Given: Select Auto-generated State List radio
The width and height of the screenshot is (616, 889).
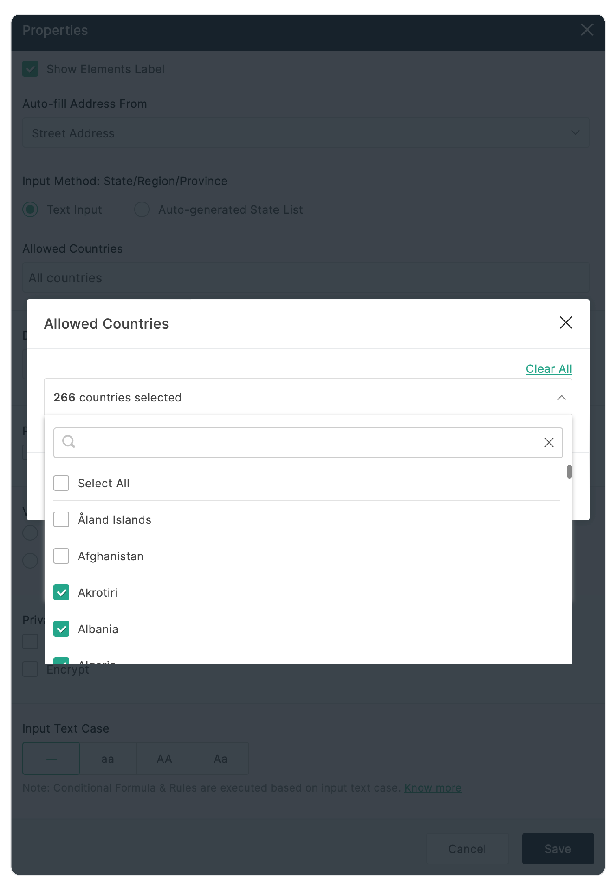Looking at the screenshot, I should tap(142, 209).
